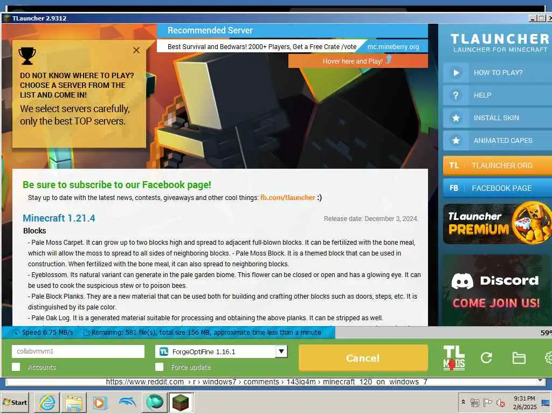This screenshot has height=414, width=552.
Task: Select the ANIMATED CAPES menu item
Action: point(498,141)
